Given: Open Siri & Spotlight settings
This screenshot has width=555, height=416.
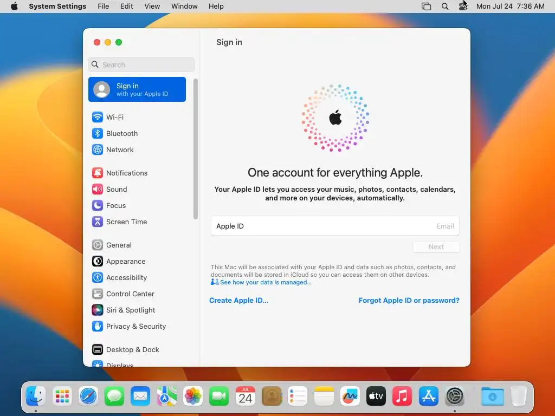Looking at the screenshot, I should point(137,310).
